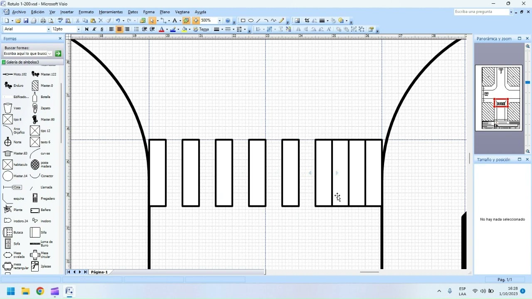
Task: Choose the Connector tool
Action: (x=163, y=20)
